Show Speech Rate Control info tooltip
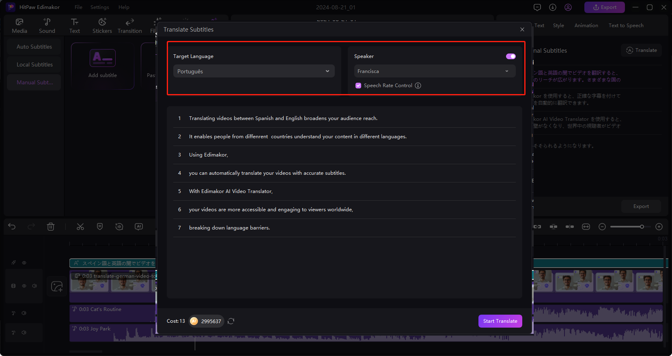Image resolution: width=672 pixels, height=356 pixels. pos(418,86)
